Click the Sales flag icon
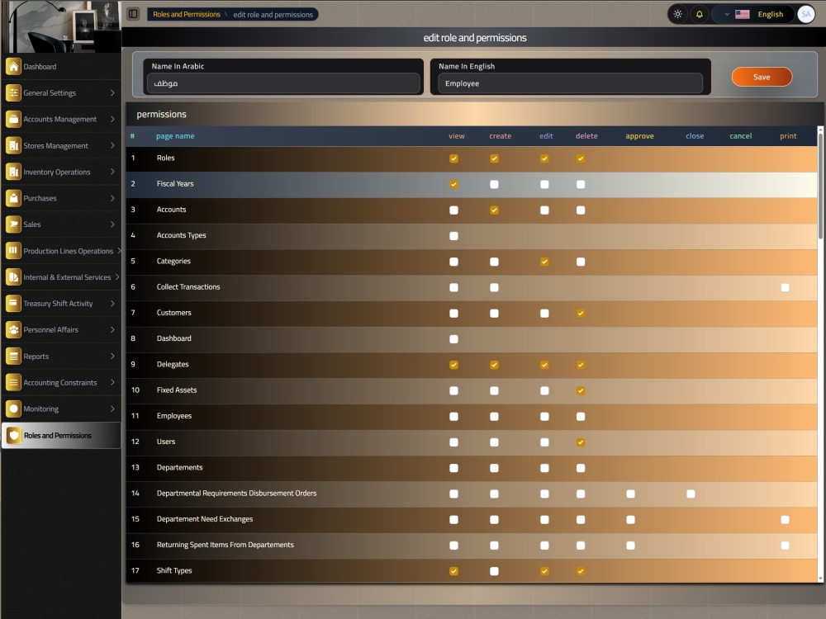This screenshot has height=619, width=826. click(13, 224)
